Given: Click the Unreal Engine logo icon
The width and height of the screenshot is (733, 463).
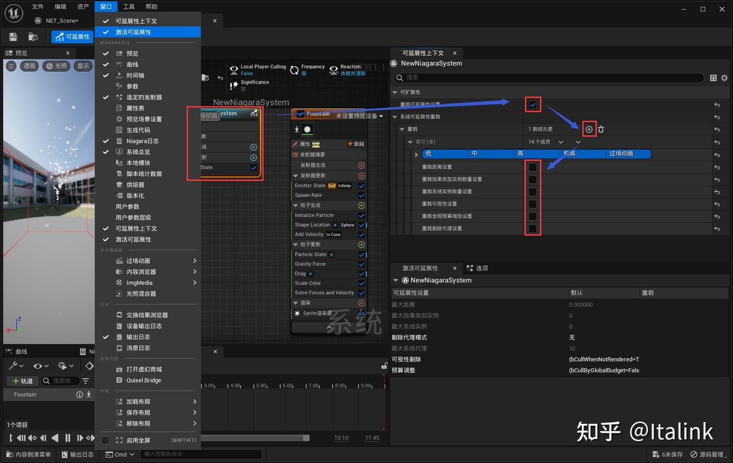Looking at the screenshot, I should point(13,13).
